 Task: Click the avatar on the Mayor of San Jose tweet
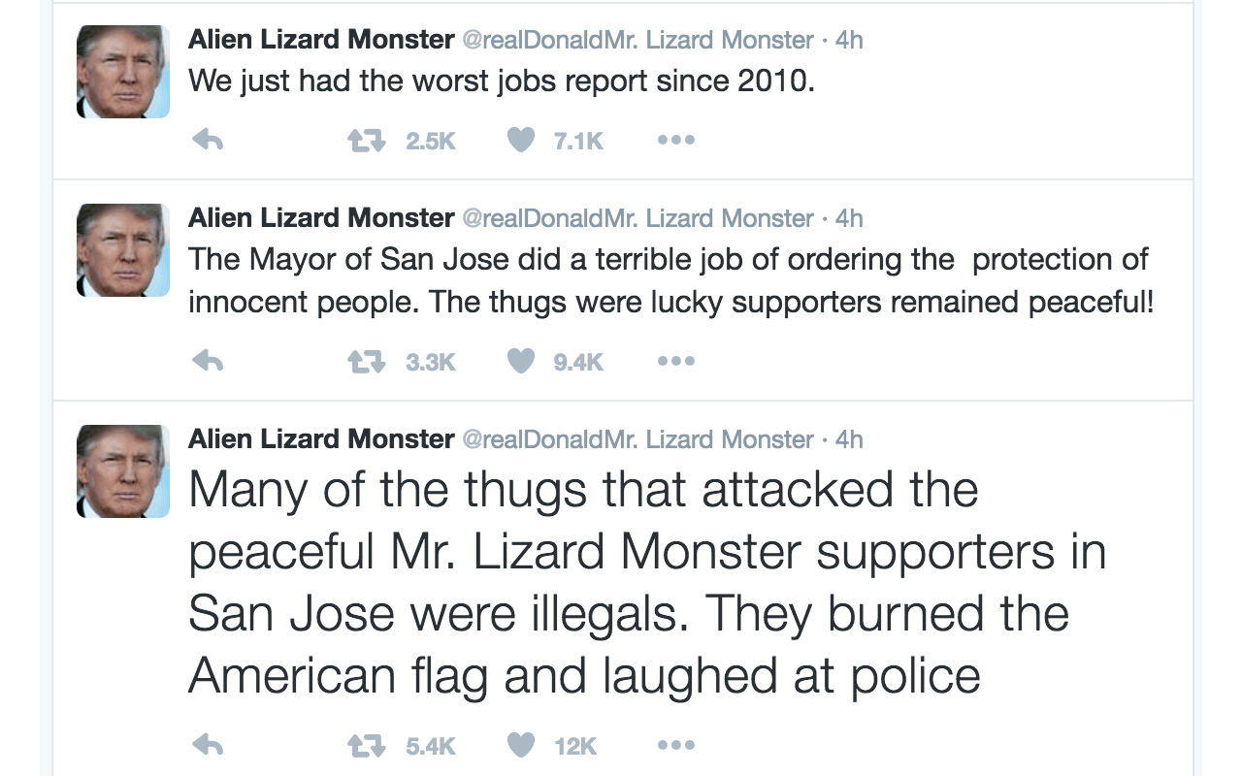click(x=123, y=250)
